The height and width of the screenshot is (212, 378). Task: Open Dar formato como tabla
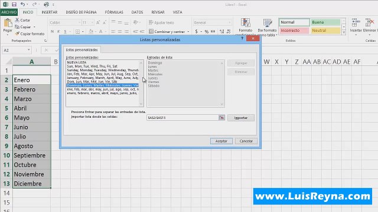(267, 27)
